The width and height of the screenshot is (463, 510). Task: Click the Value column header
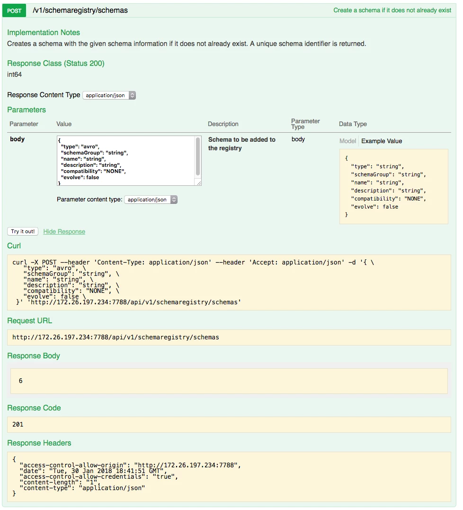coord(64,124)
